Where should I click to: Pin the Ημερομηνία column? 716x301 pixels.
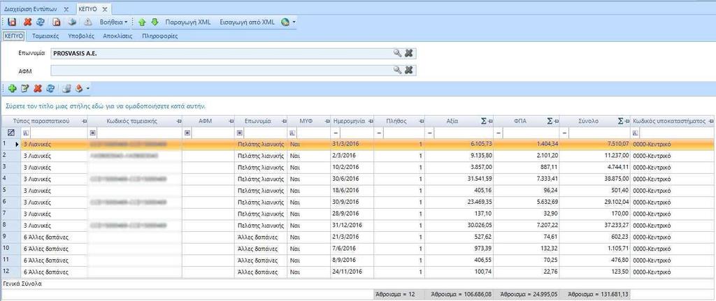(x=371, y=122)
